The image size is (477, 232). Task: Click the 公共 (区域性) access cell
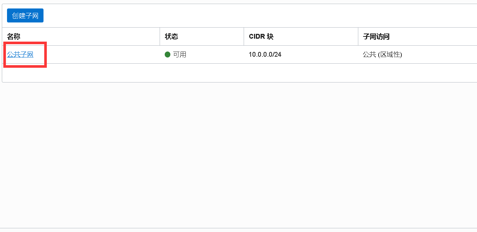click(382, 54)
